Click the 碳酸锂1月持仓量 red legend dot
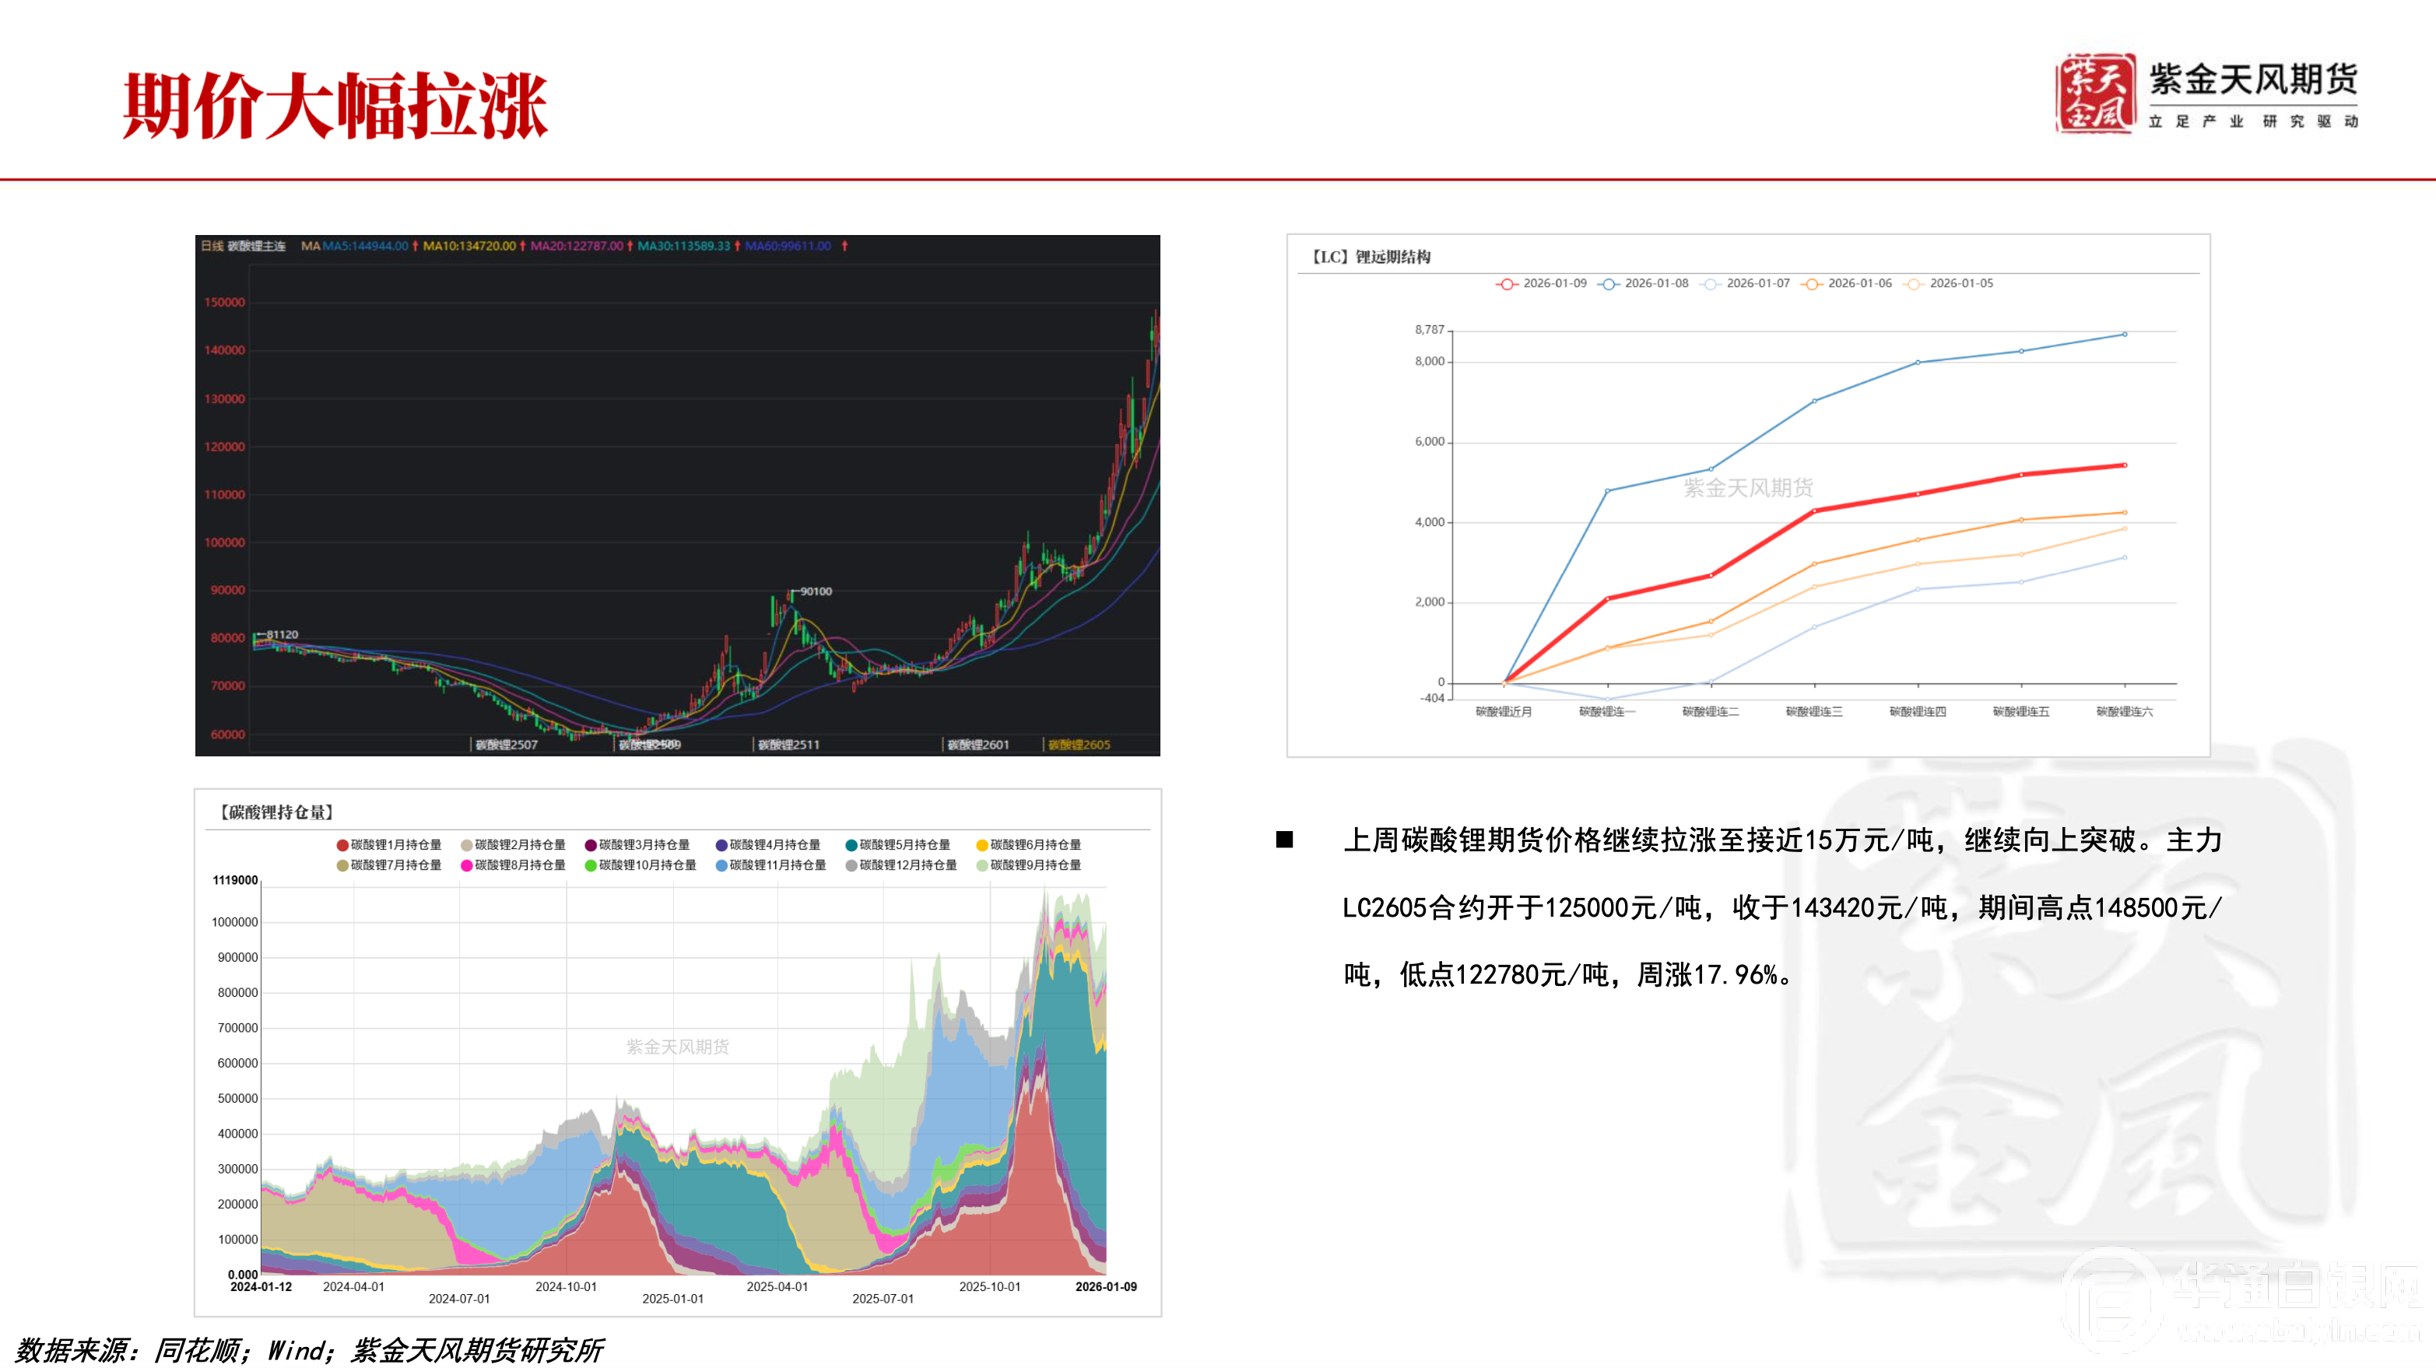 (x=342, y=845)
